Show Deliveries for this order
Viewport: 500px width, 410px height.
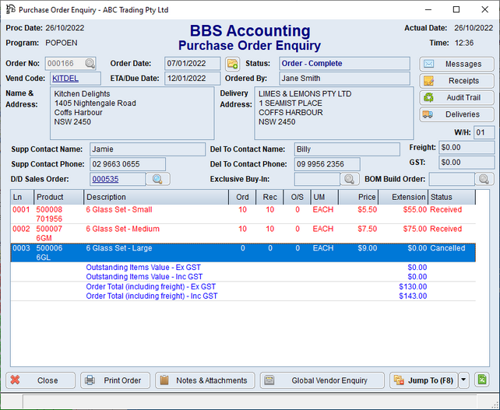coord(457,115)
